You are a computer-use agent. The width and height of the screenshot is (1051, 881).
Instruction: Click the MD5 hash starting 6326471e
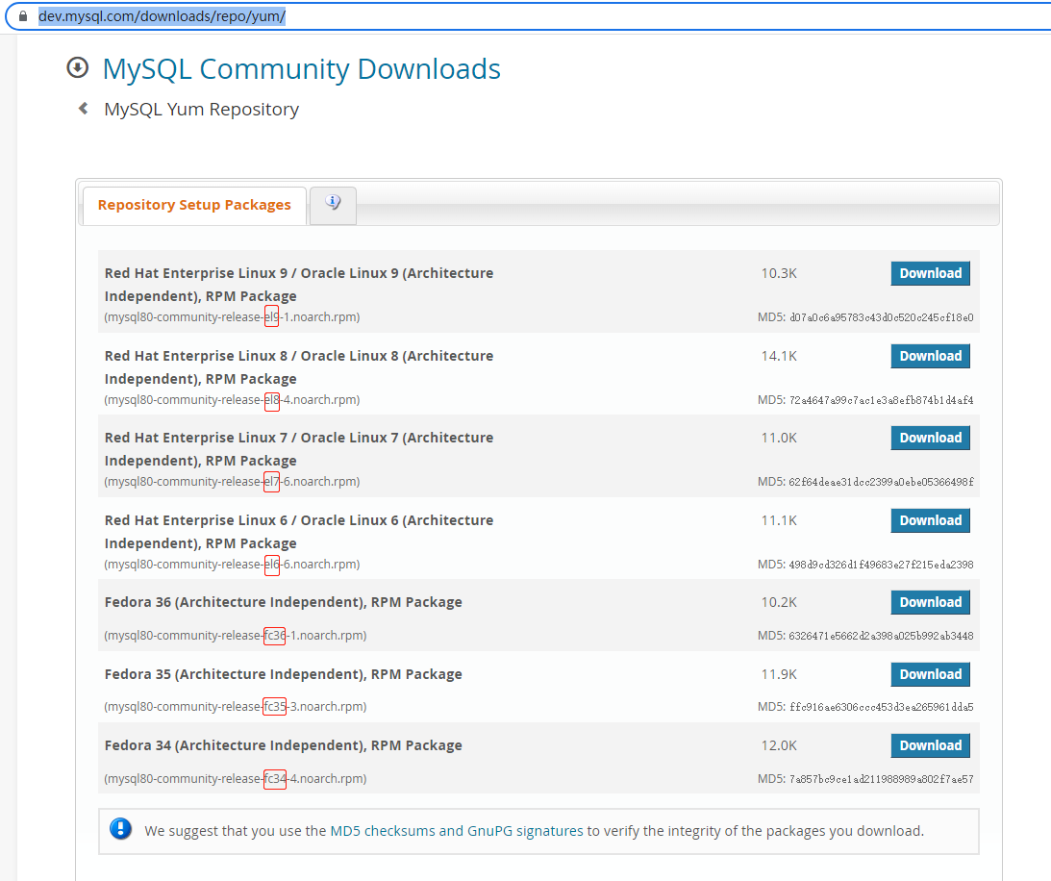(882, 635)
